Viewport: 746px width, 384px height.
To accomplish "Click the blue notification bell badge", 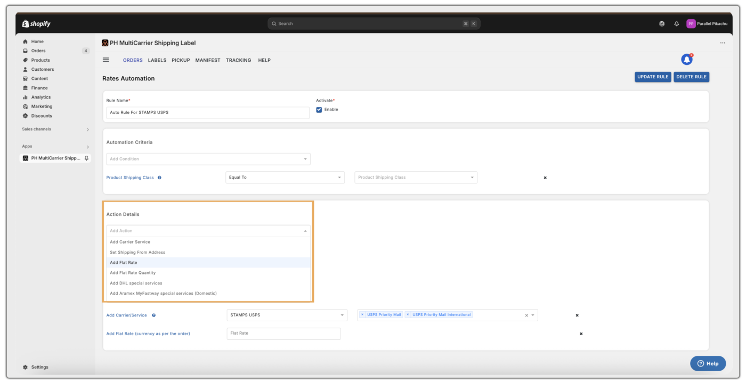I will coord(687,60).
